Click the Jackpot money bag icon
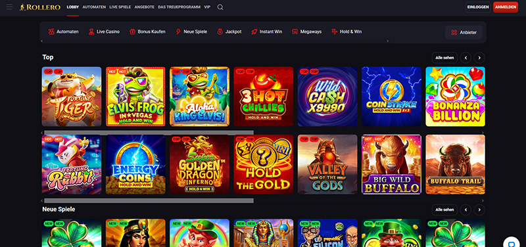 (x=220, y=32)
